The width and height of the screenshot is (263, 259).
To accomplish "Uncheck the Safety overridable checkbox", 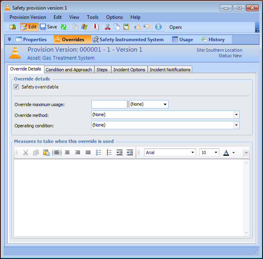I will pyautogui.click(x=16, y=87).
